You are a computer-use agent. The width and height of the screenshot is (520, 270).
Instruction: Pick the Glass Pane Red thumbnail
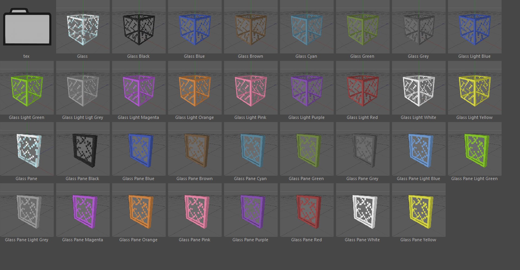[307, 210]
